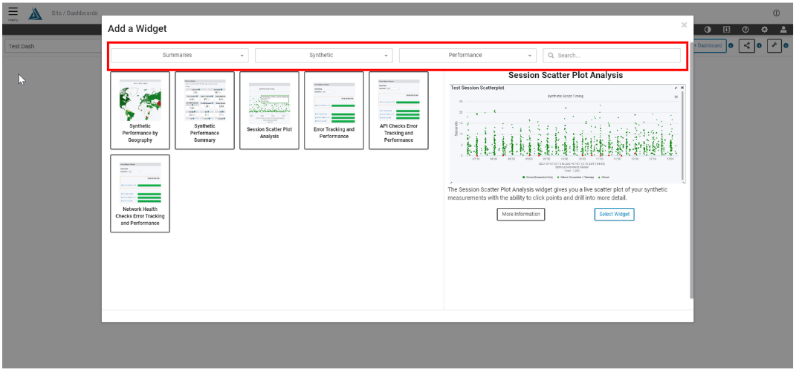Click the chart hamburger menu in preview

pos(675,97)
